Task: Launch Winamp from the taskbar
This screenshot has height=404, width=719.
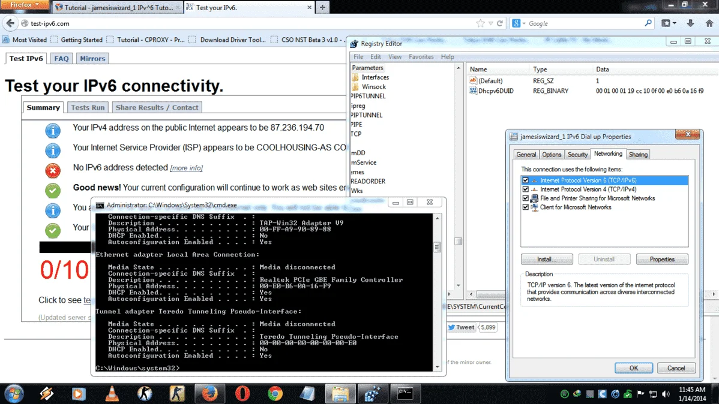Action: click(x=46, y=393)
